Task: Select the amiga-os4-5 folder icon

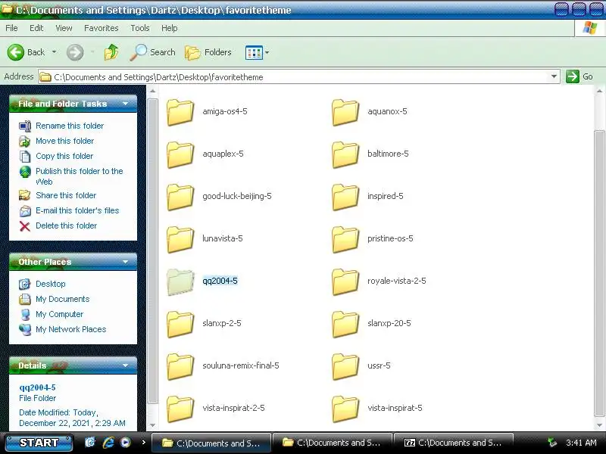Action: tap(180, 112)
